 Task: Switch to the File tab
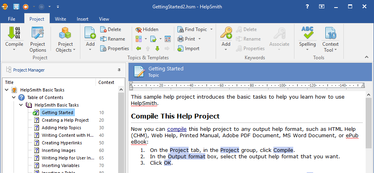coord(12,19)
